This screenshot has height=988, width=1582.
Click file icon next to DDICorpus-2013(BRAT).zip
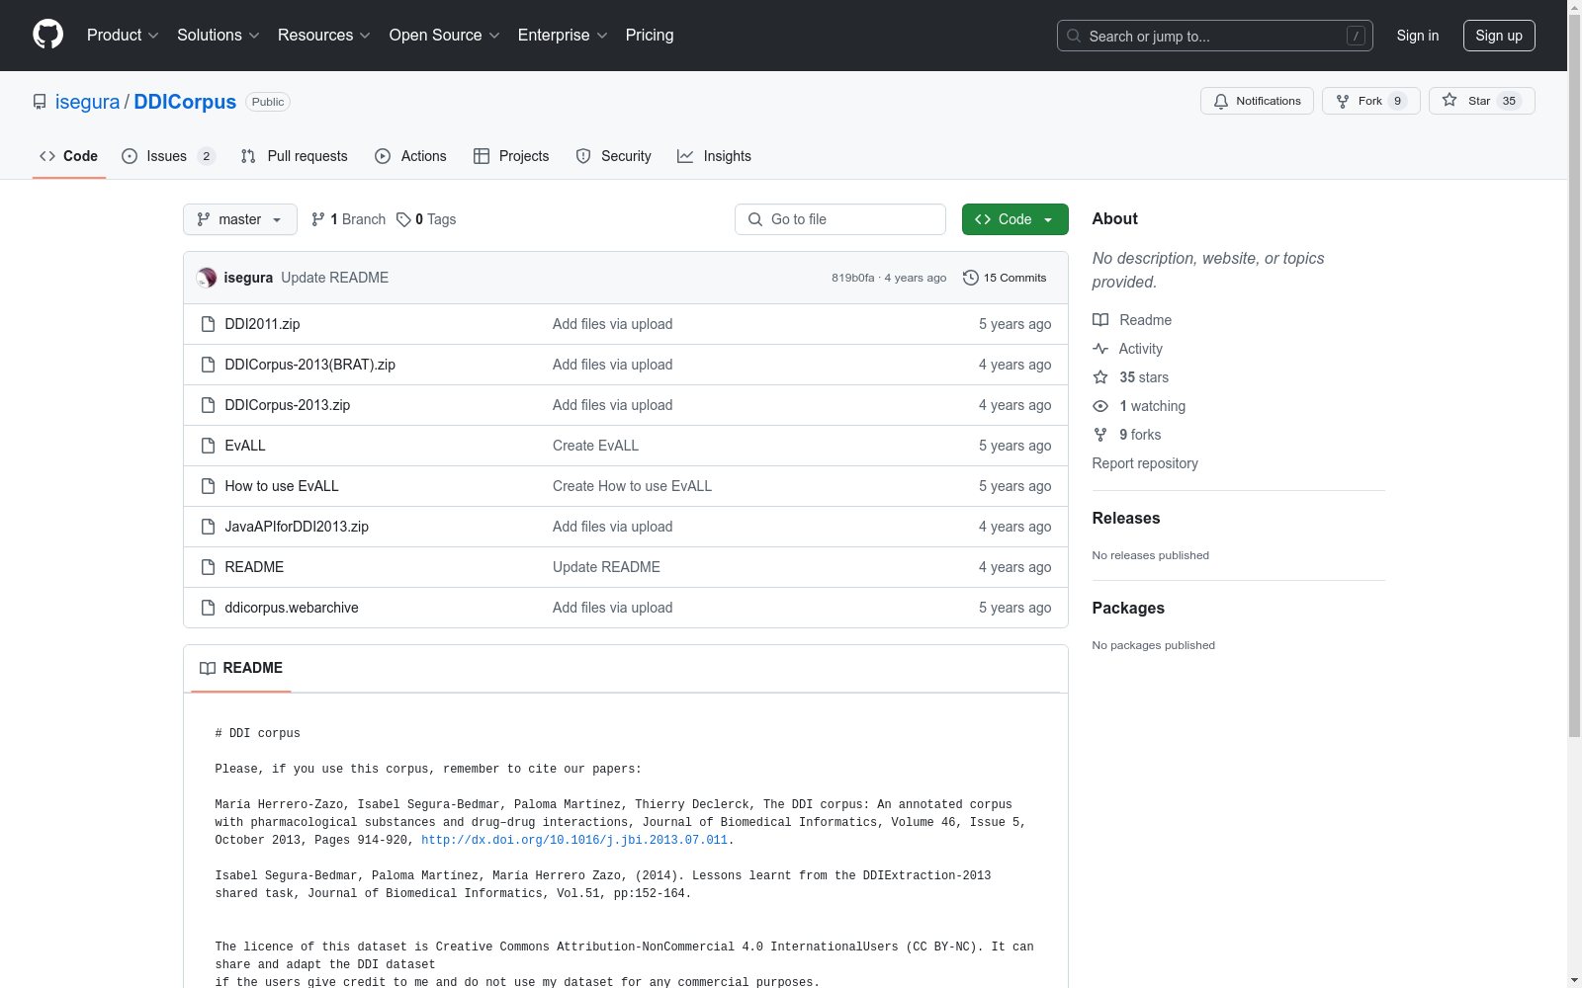point(208,365)
